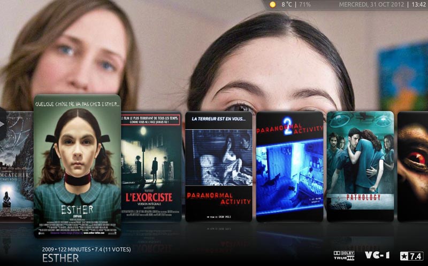The image size is (428, 266).
Task: Click the 13:42 clock
Action: [418, 5]
